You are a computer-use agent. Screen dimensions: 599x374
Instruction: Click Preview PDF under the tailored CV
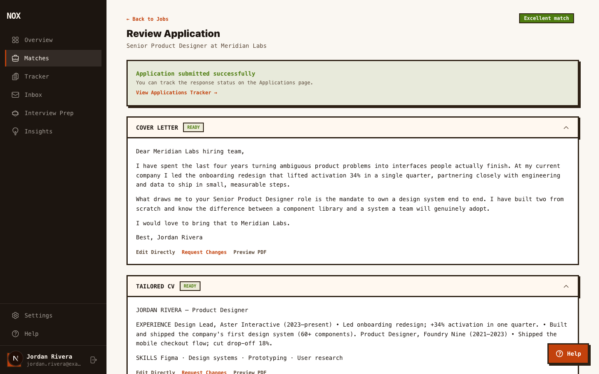(250, 372)
